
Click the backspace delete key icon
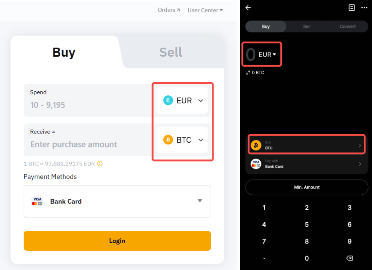click(x=349, y=258)
